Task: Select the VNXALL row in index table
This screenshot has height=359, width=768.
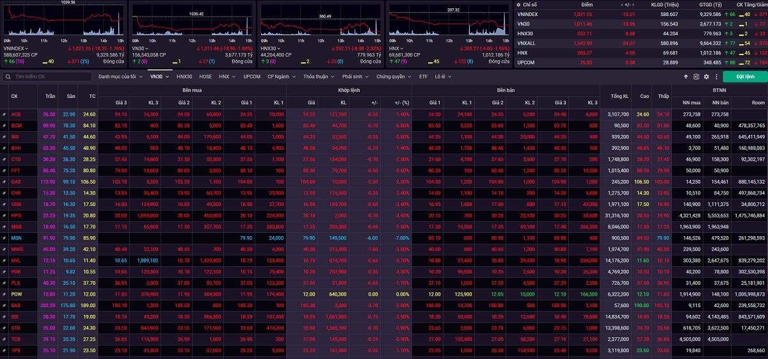Action: click(x=641, y=42)
